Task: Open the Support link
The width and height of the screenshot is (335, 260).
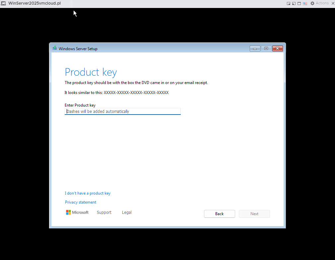Action: click(104, 213)
